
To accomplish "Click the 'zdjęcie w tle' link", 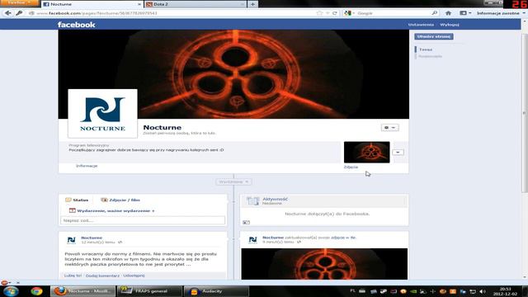I will (343, 238).
